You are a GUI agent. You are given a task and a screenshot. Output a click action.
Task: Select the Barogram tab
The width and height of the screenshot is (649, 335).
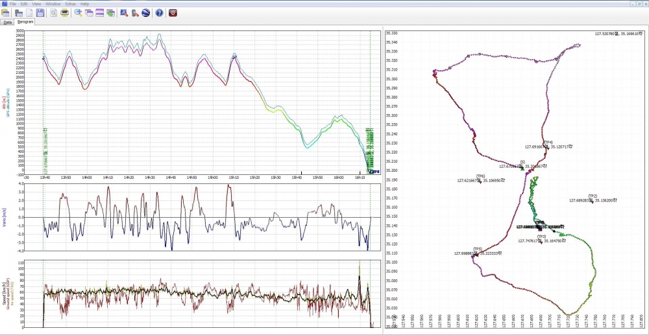click(25, 22)
